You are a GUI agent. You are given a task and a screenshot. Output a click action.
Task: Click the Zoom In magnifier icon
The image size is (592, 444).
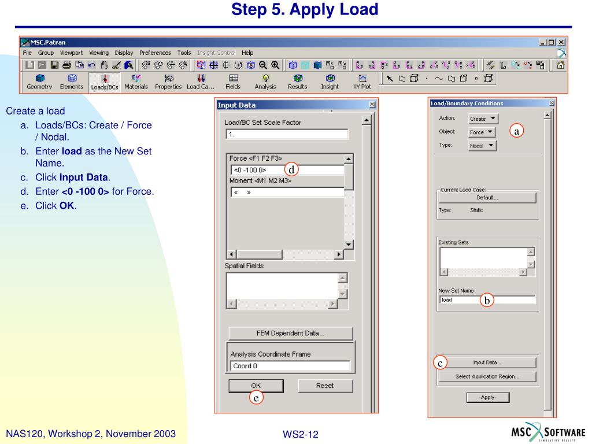pyautogui.click(x=275, y=65)
